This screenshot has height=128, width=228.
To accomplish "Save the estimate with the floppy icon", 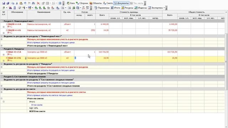I will [4, 3].
